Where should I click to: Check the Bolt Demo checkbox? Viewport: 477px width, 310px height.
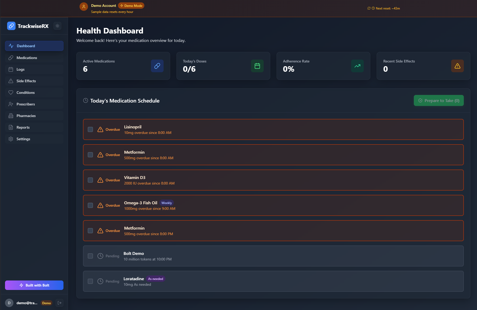(x=90, y=256)
